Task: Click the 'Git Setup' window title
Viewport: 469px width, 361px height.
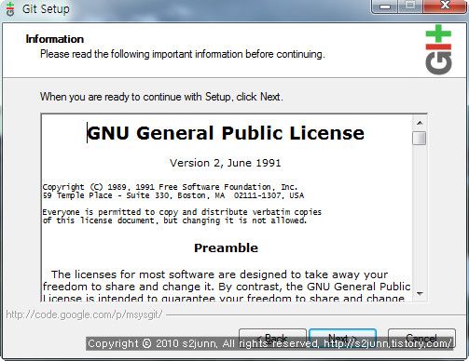Action: (x=46, y=9)
